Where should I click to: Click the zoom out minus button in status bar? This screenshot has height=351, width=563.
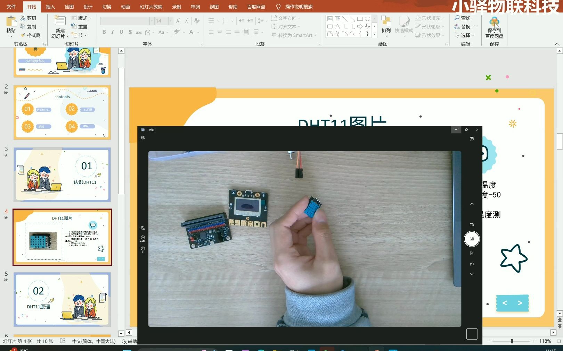[489, 341]
